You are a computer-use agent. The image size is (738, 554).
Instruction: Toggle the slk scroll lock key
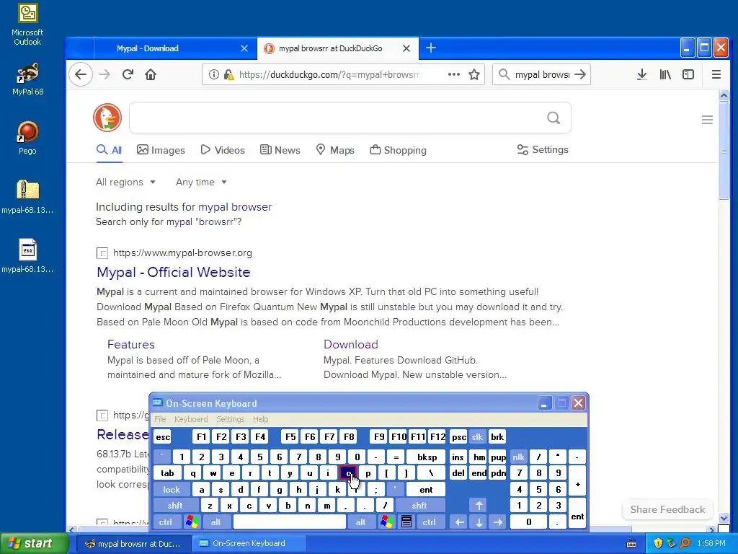tap(477, 436)
